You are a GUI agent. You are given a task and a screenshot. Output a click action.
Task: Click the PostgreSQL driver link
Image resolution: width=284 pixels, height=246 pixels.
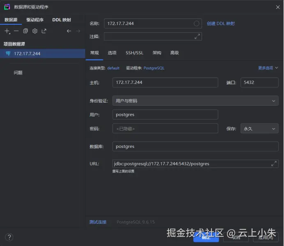click(154, 68)
